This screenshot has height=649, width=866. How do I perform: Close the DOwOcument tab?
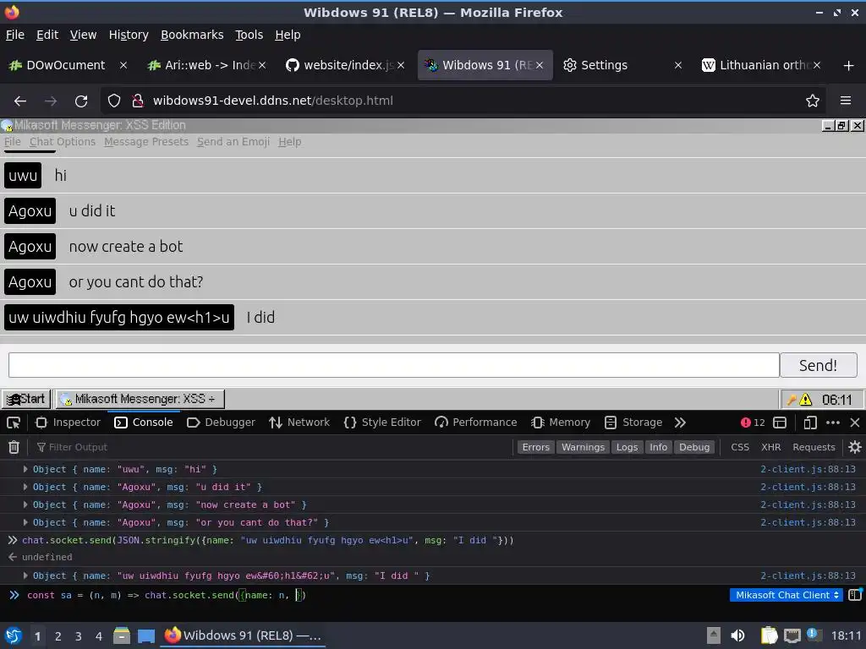coord(123,66)
